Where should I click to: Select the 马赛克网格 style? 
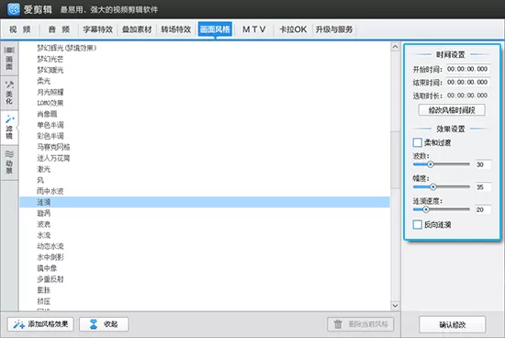[53, 147]
